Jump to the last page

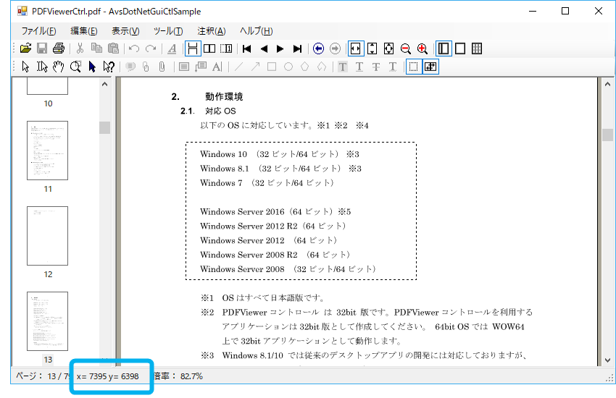(x=297, y=48)
